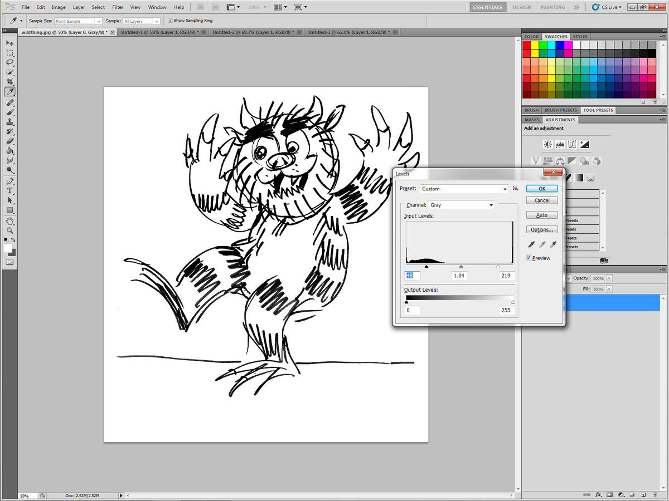Select the Lasso tool
Screen dimensions: 669x501
pyautogui.click(x=10, y=62)
